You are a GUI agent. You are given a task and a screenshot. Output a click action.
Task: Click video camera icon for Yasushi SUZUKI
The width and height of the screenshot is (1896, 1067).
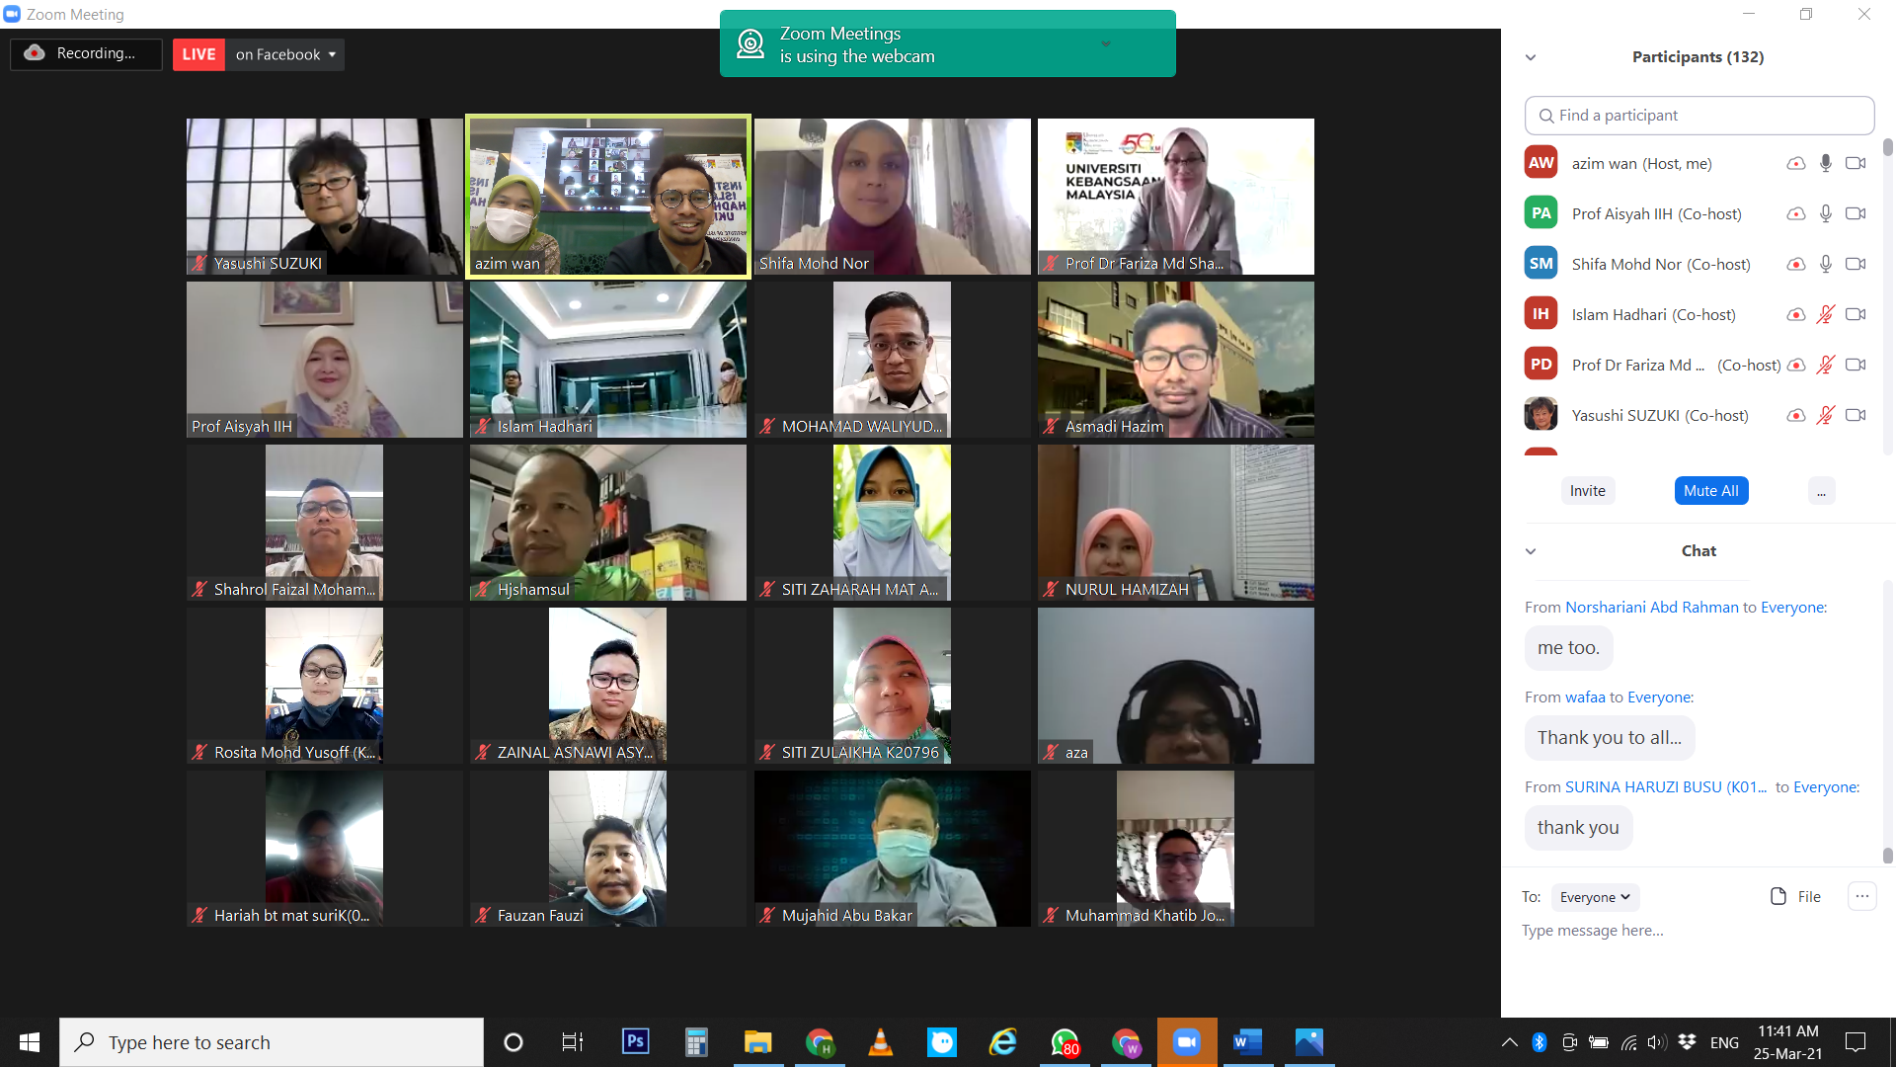pyautogui.click(x=1856, y=415)
